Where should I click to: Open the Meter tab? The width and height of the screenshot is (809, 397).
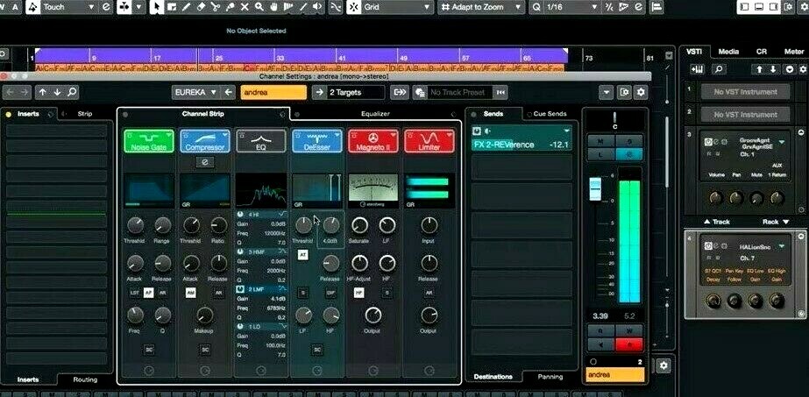click(x=794, y=52)
